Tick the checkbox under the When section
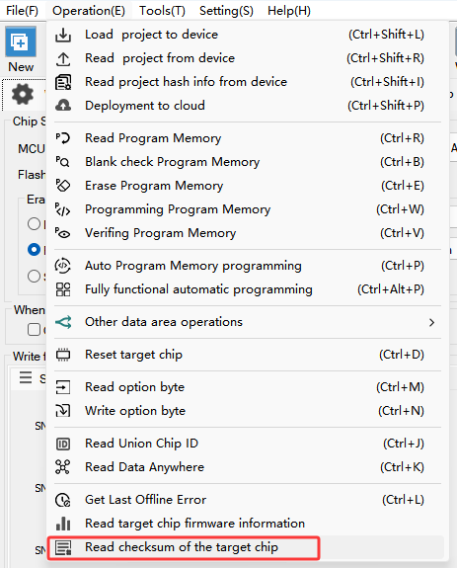 (34, 330)
